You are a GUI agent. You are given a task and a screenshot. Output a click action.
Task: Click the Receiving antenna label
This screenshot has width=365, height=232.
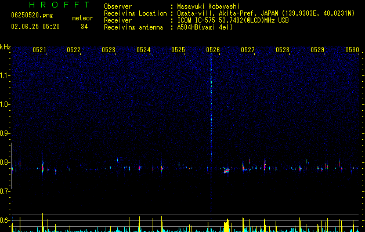133,27
